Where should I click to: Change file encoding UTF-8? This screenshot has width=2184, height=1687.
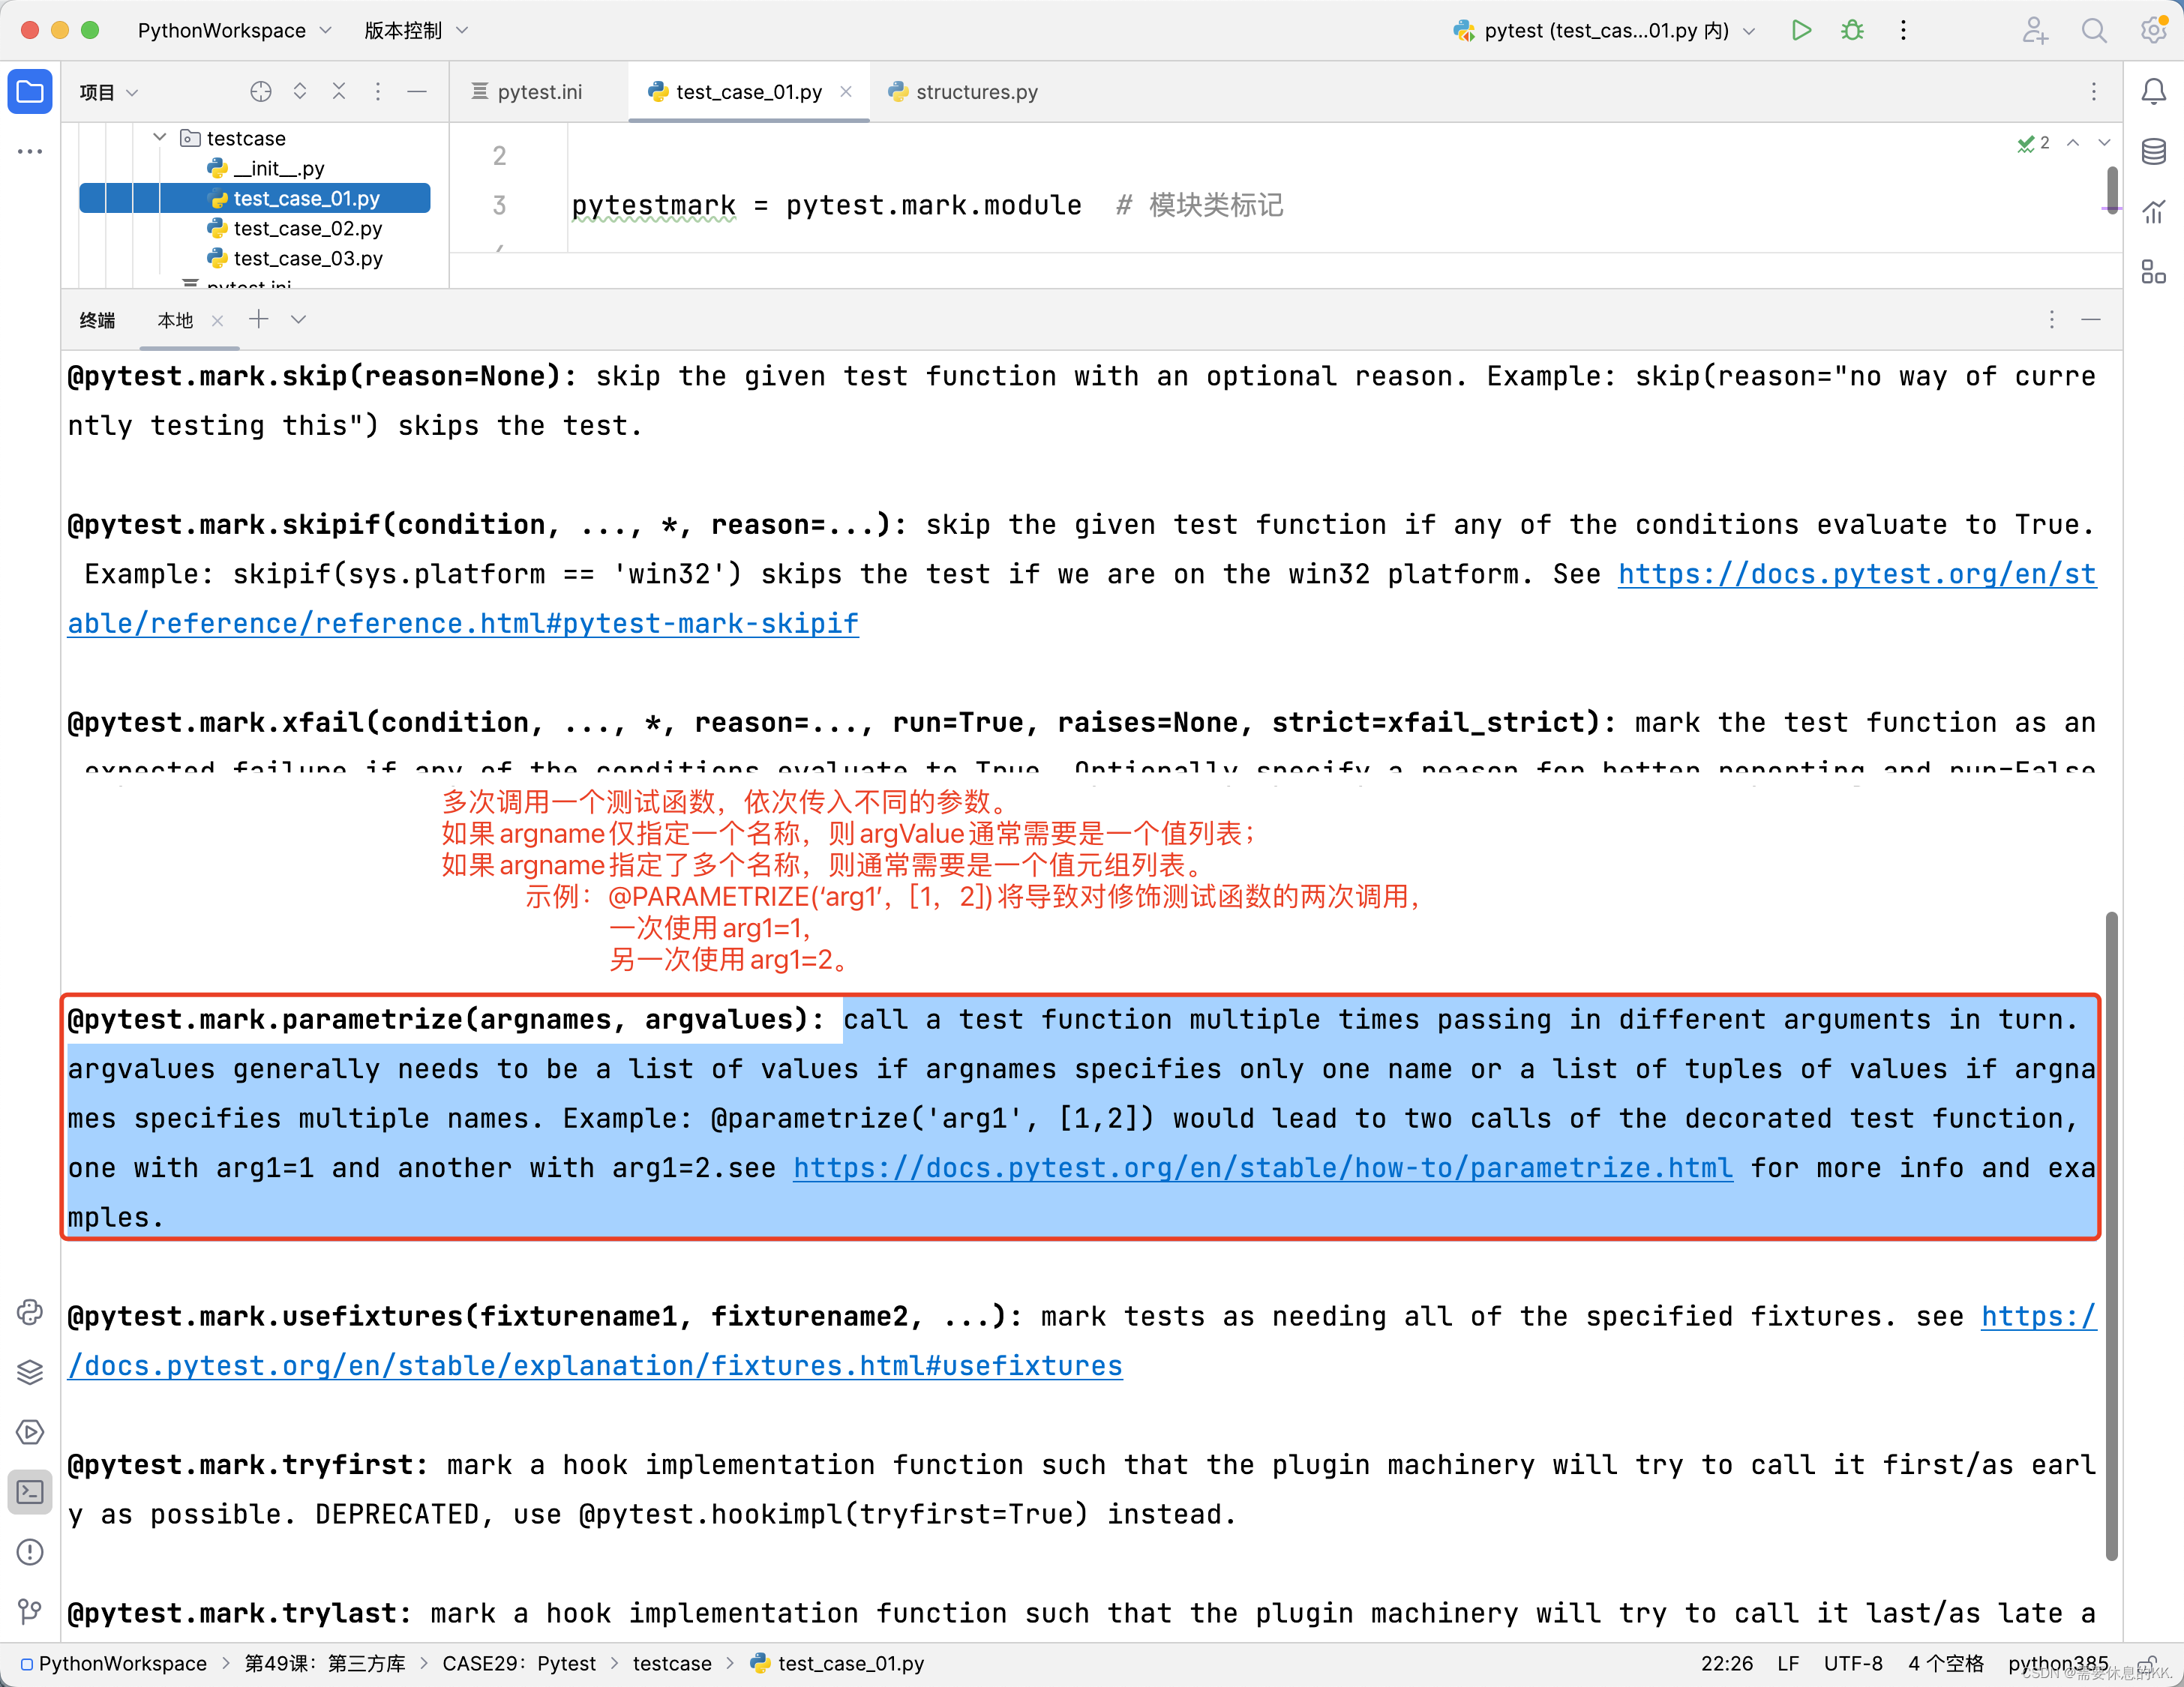pos(1853,1663)
